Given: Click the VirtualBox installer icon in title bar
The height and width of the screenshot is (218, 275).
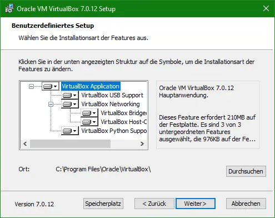Looking at the screenshot, I should (x=9, y=8).
